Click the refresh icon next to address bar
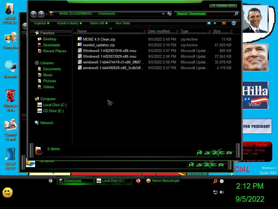 pos(169,14)
